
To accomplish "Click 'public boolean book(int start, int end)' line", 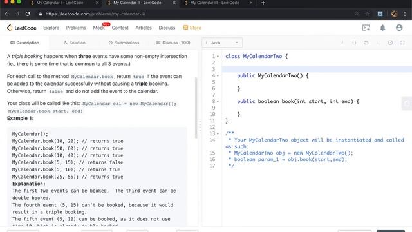I will 298,102.
